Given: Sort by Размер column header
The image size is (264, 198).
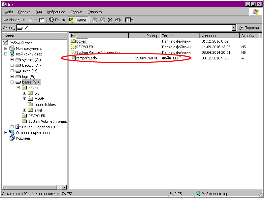Looking at the screenshot, I should click(145, 36).
